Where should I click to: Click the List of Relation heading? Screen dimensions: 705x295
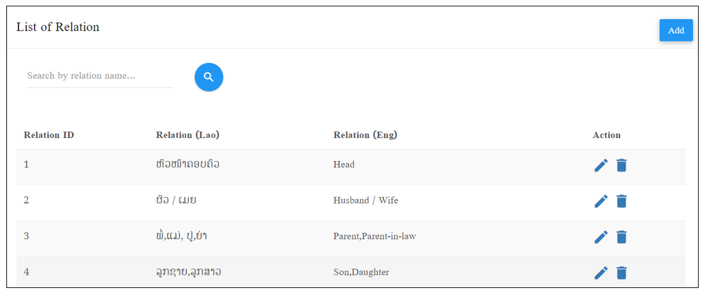[x=58, y=27]
